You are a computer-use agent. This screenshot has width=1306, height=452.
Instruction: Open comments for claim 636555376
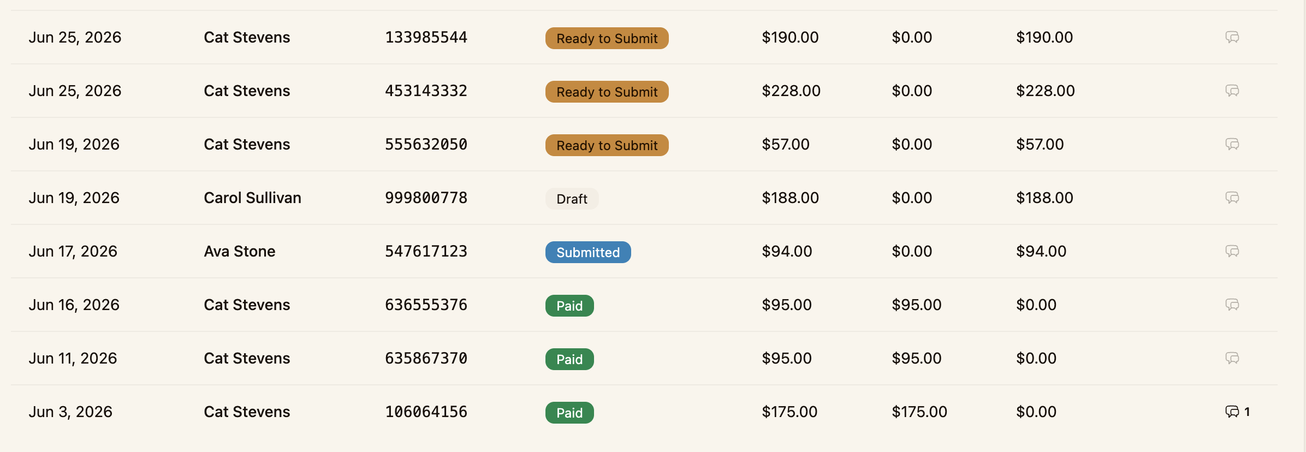(1232, 305)
